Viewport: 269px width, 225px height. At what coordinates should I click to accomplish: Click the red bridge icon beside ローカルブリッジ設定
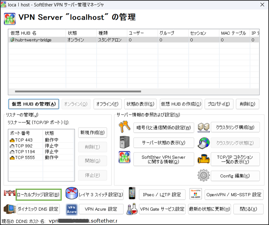(x=9, y=193)
